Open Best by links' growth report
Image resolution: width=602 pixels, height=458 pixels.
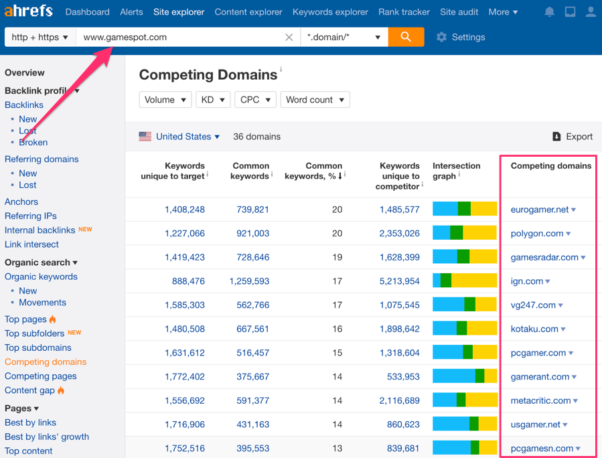tap(46, 437)
